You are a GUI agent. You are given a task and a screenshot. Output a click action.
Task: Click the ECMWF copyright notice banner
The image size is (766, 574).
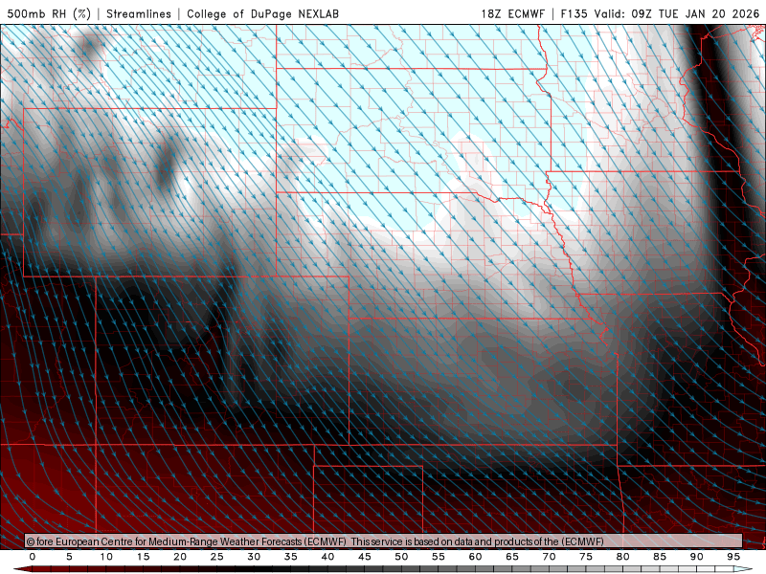click(384, 541)
